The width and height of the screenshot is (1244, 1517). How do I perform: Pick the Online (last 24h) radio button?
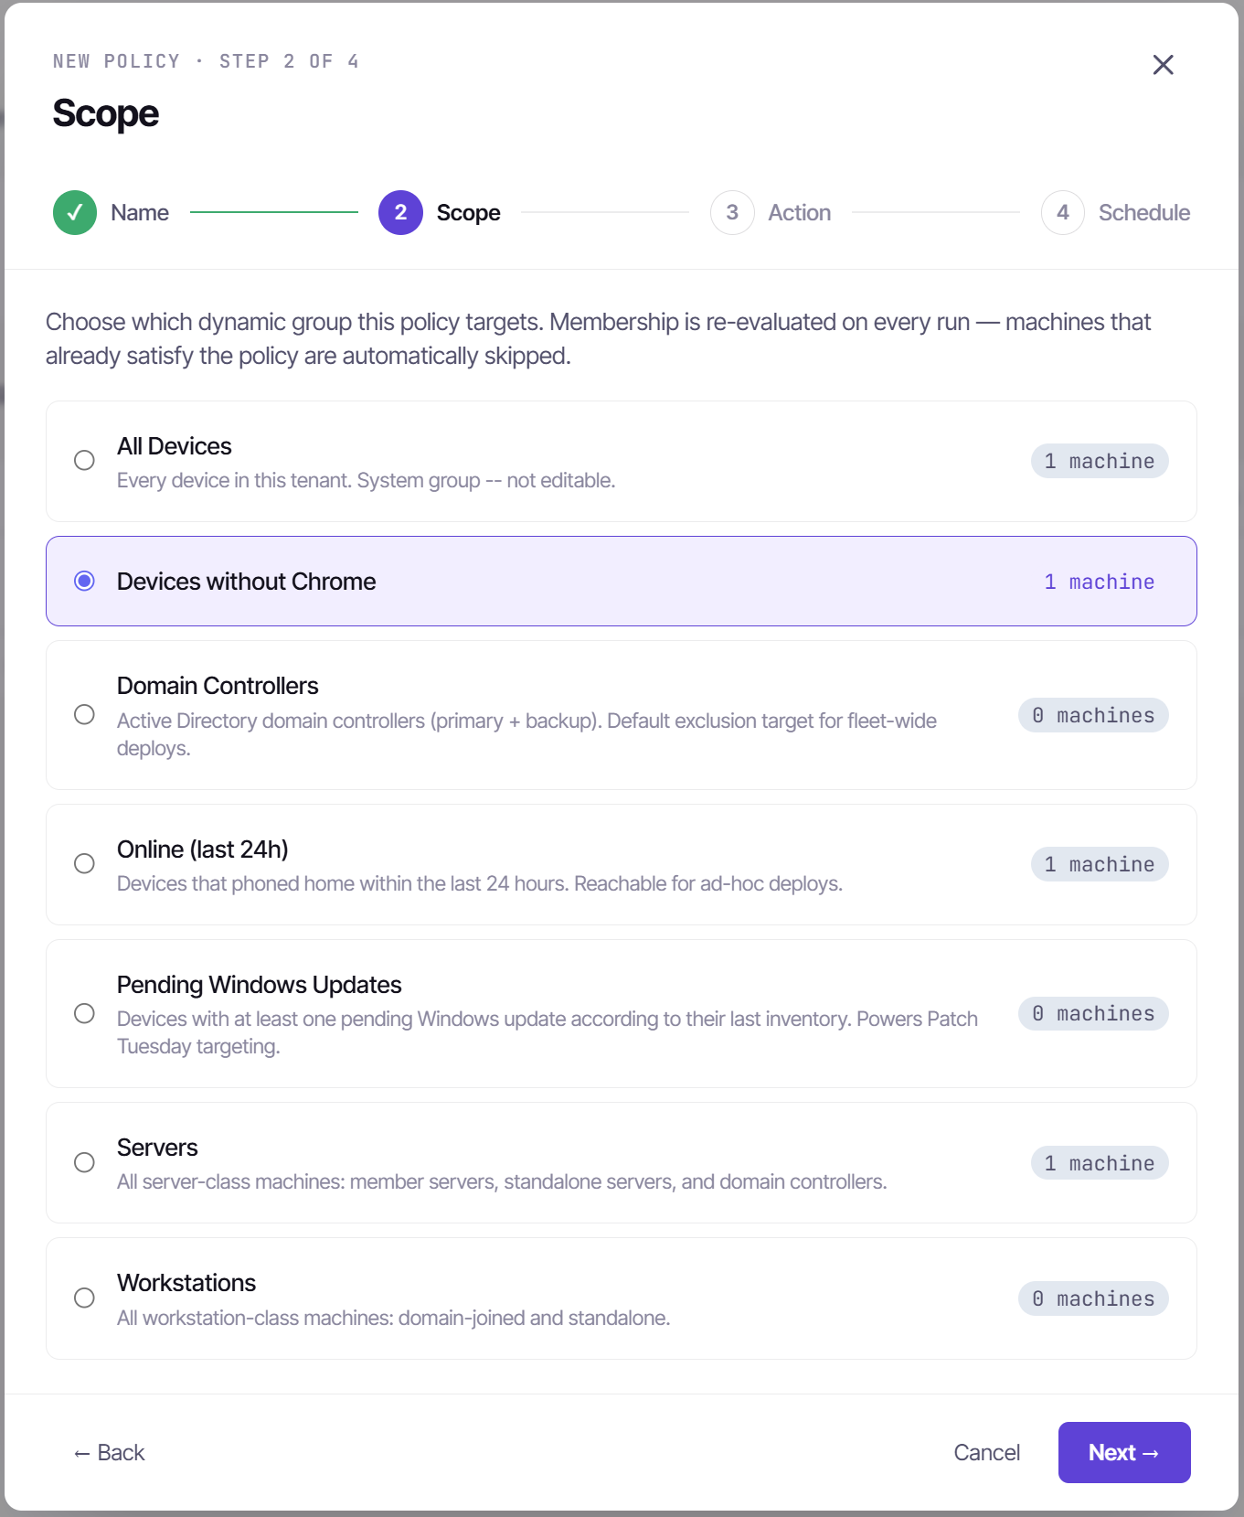point(84,863)
